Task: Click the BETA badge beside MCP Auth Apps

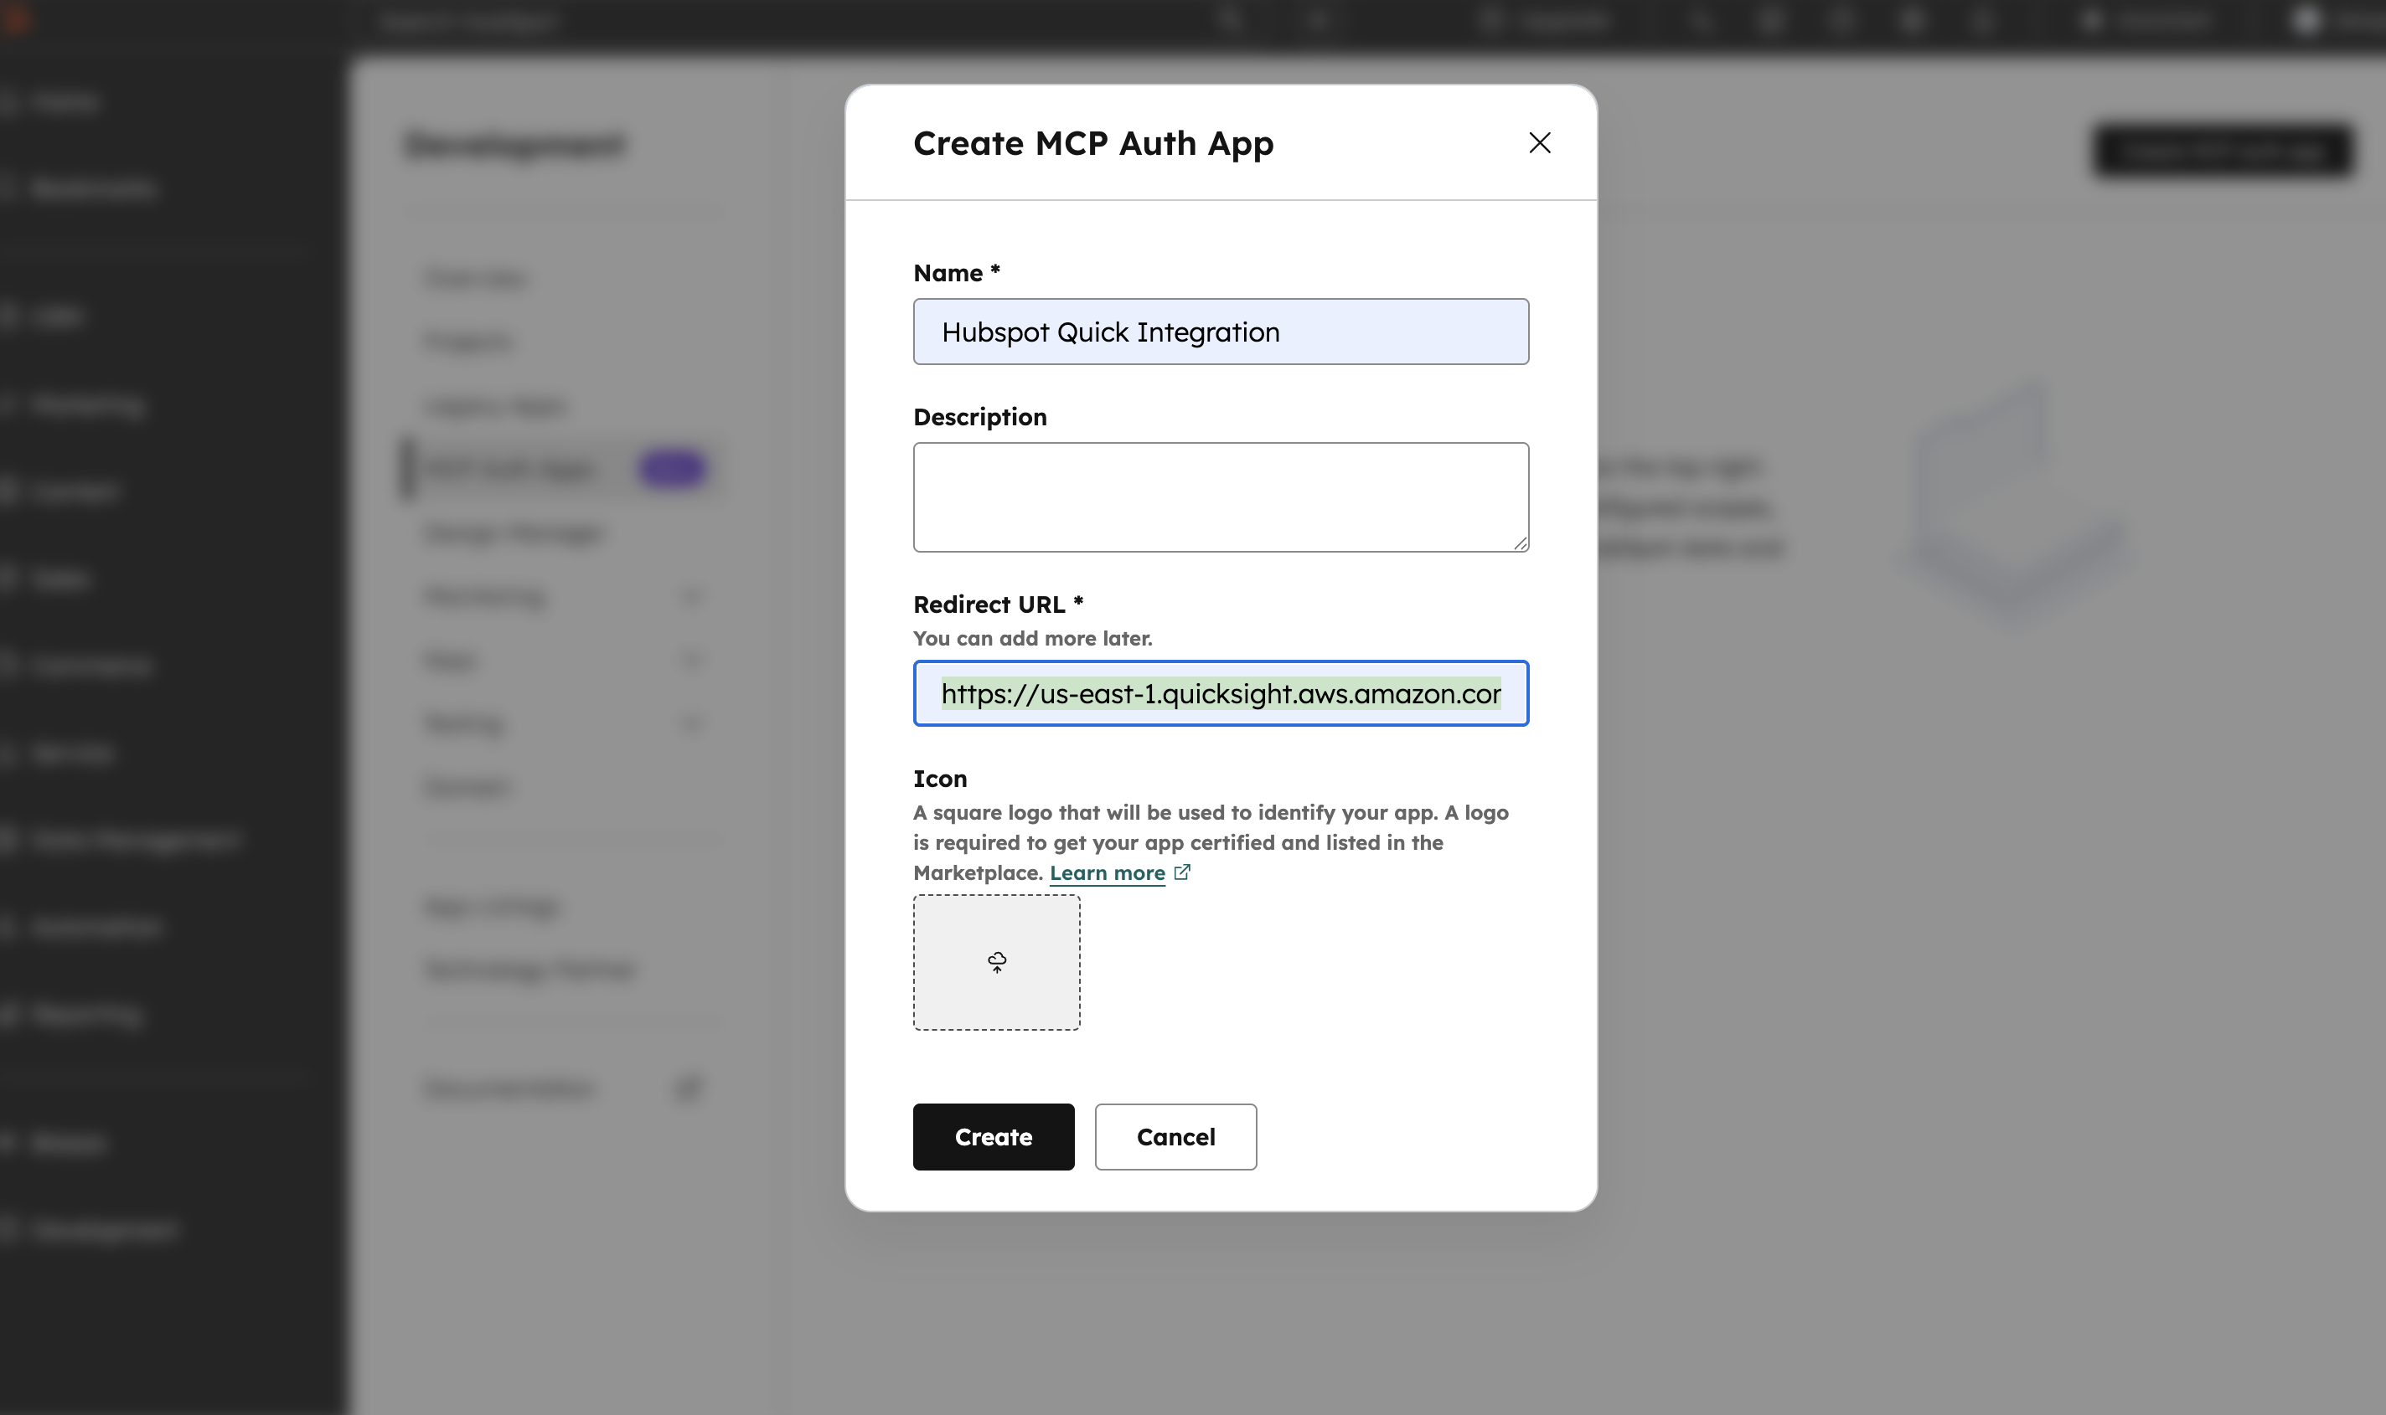Action: [674, 468]
